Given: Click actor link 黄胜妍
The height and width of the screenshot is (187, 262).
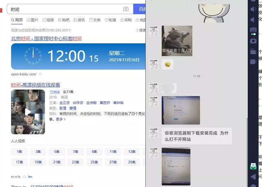Looking at the screenshot, I should point(105,103).
